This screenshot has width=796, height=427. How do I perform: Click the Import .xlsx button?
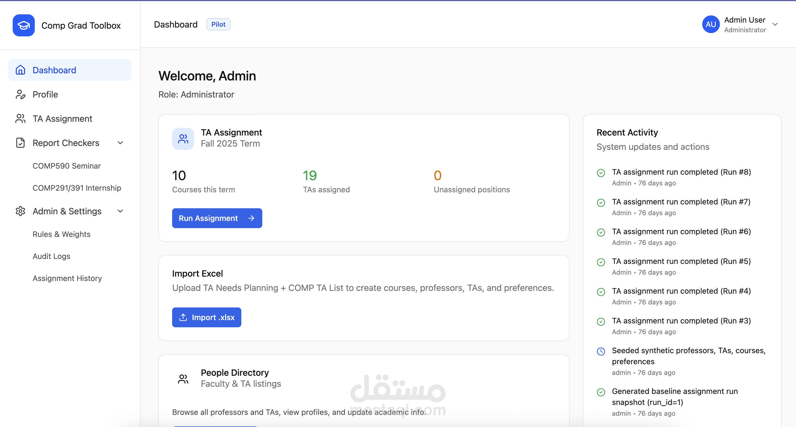(x=206, y=317)
